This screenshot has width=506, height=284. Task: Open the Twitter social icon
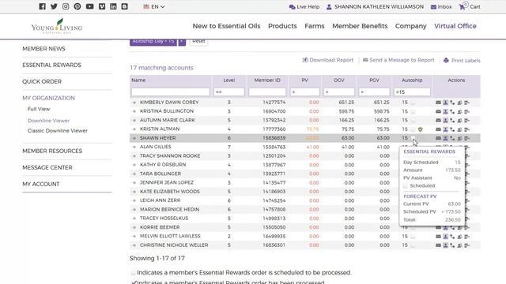click(x=54, y=6)
